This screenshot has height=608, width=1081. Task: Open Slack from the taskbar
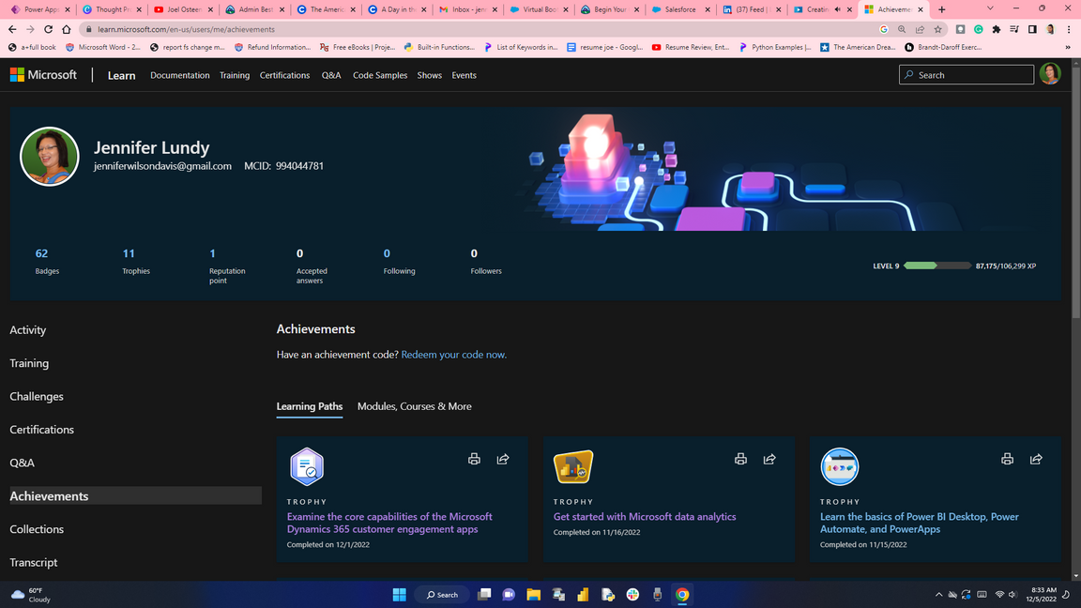(x=632, y=594)
